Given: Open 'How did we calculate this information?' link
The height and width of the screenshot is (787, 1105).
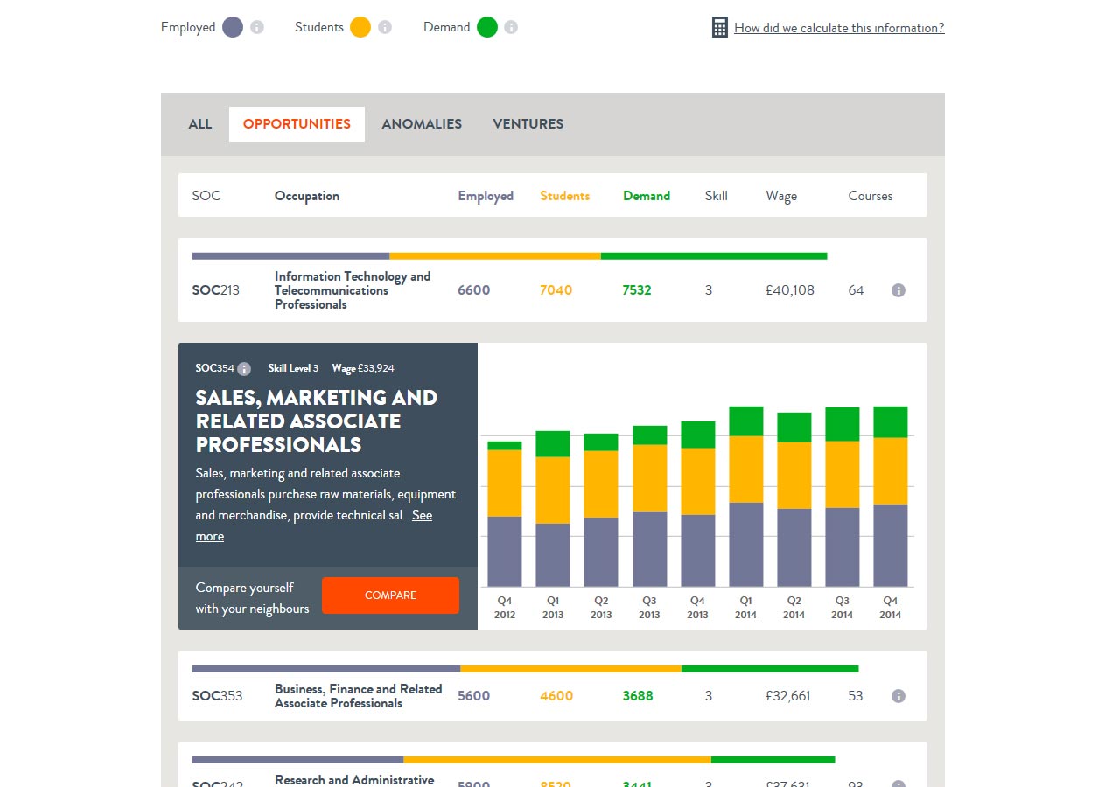Looking at the screenshot, I should 838,28.
